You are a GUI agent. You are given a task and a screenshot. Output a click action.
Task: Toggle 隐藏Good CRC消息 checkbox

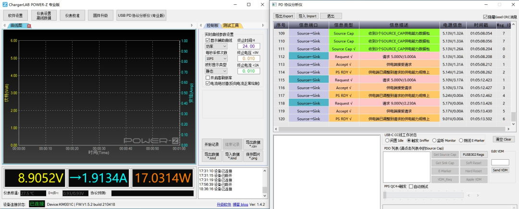tap(485, 17)
